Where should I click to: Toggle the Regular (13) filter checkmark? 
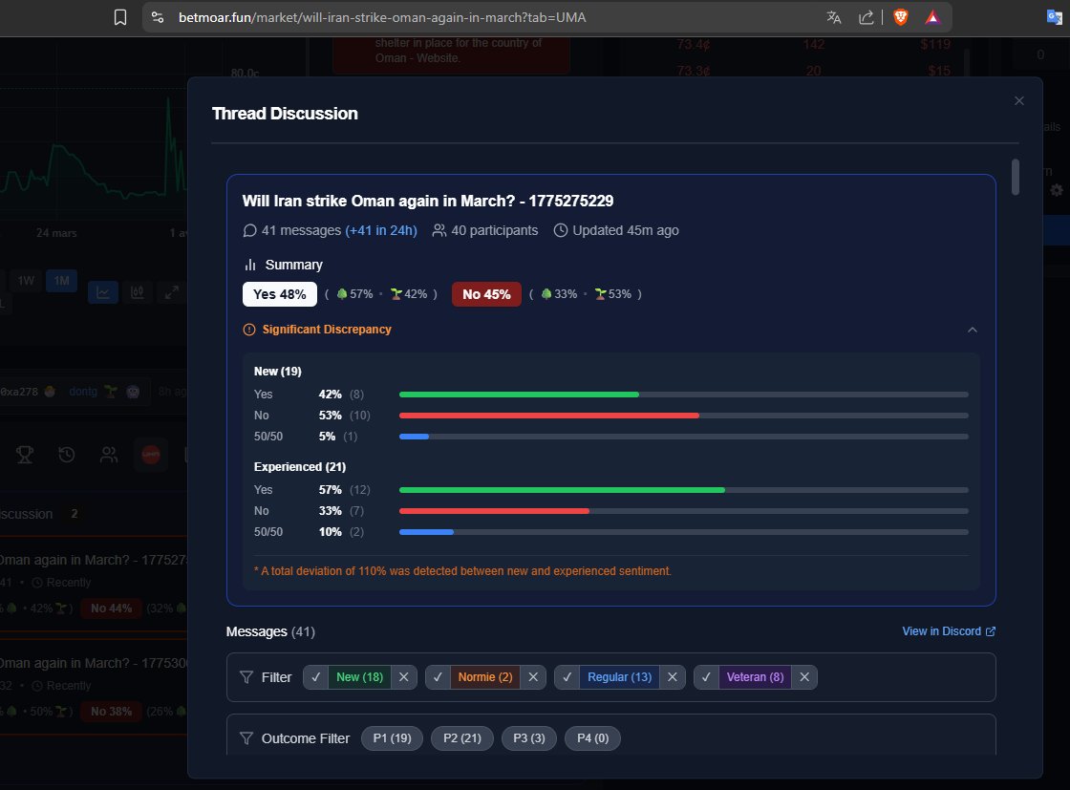click(x=567, y=676)
